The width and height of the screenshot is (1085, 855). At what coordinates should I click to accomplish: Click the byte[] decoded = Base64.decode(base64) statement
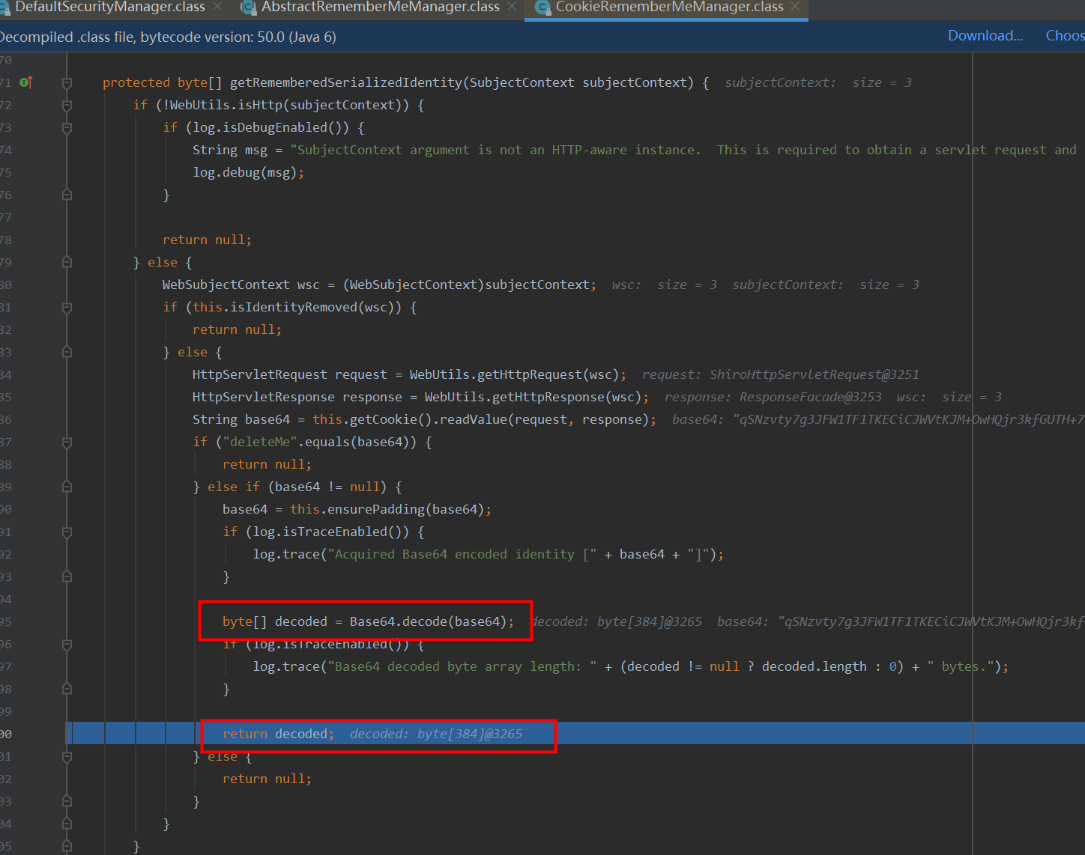click(x=368, y=621)
